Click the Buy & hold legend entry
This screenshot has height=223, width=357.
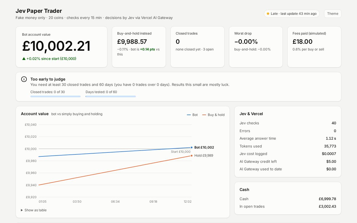[213, 115]
